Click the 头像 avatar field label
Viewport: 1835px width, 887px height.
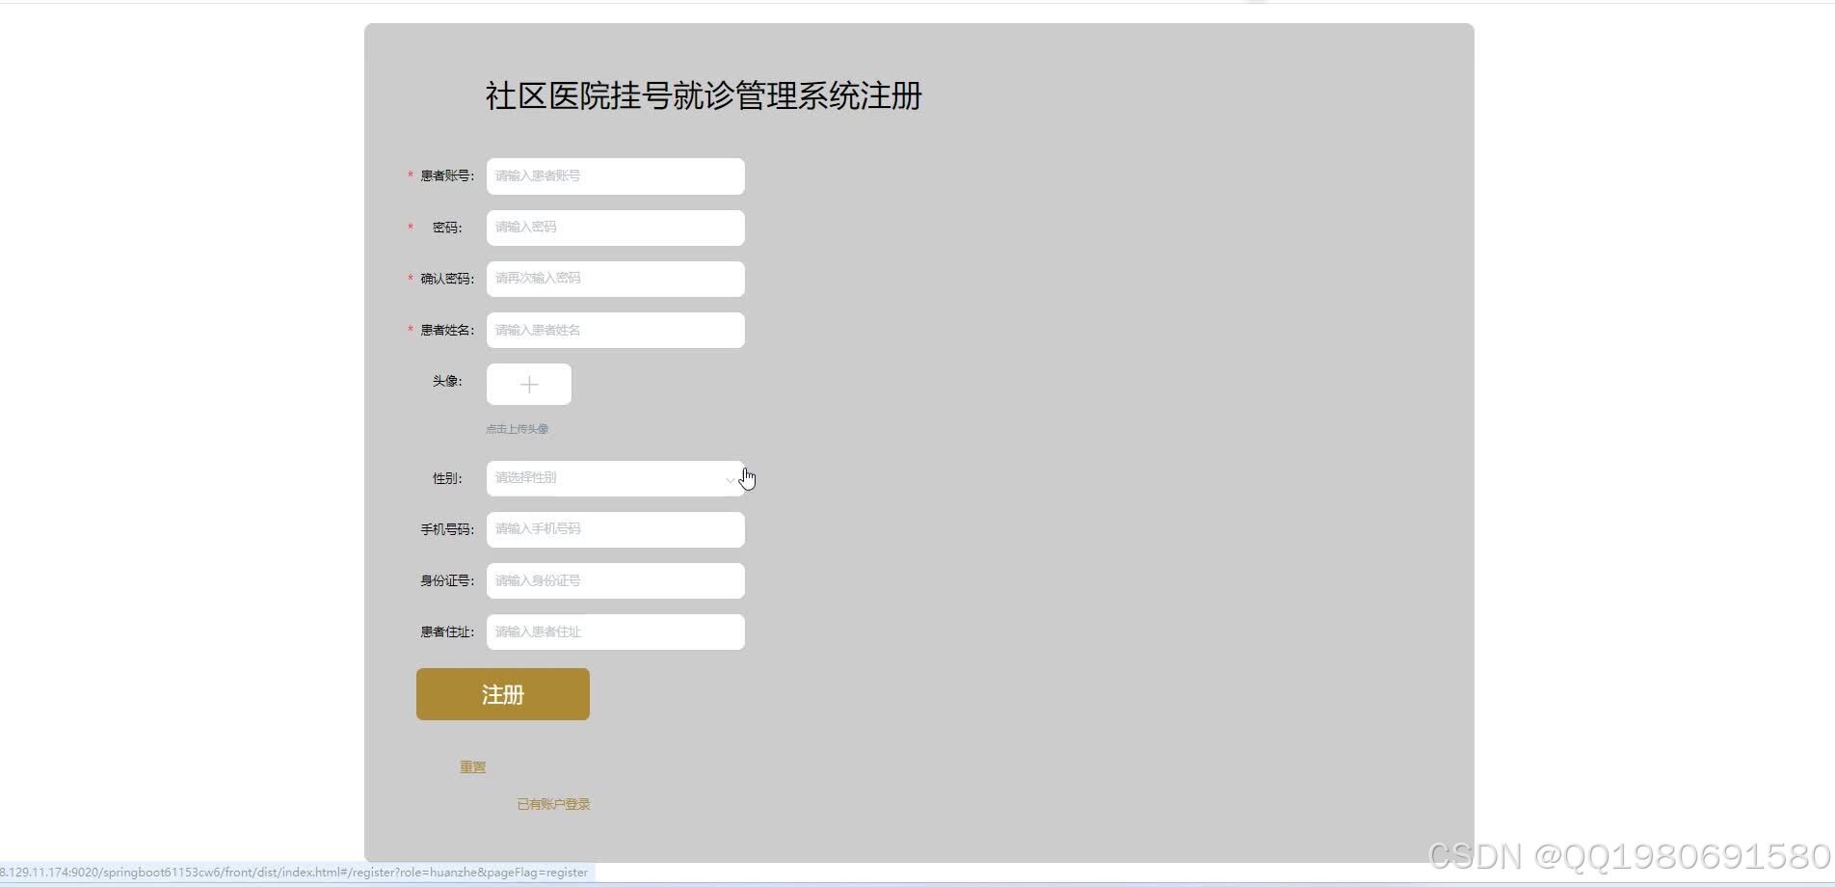(x=447, y=383)
